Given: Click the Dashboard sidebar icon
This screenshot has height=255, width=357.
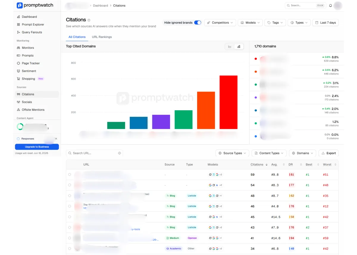Looking at the screenshot, I should pyautogui.click(x=18, y=17).
